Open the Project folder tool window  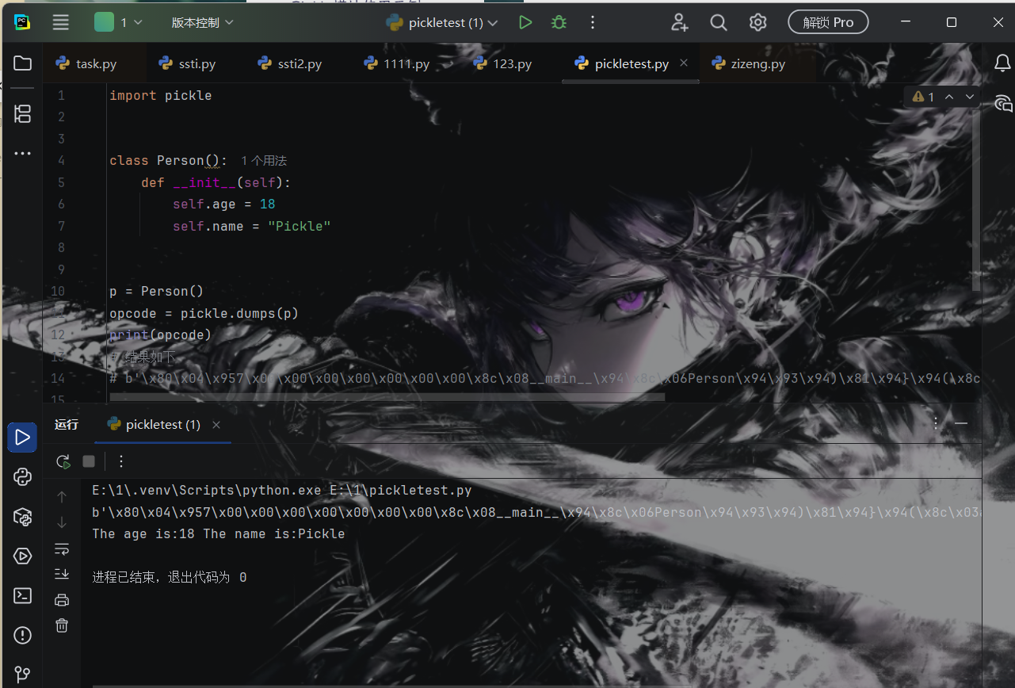tap(22, 63)
